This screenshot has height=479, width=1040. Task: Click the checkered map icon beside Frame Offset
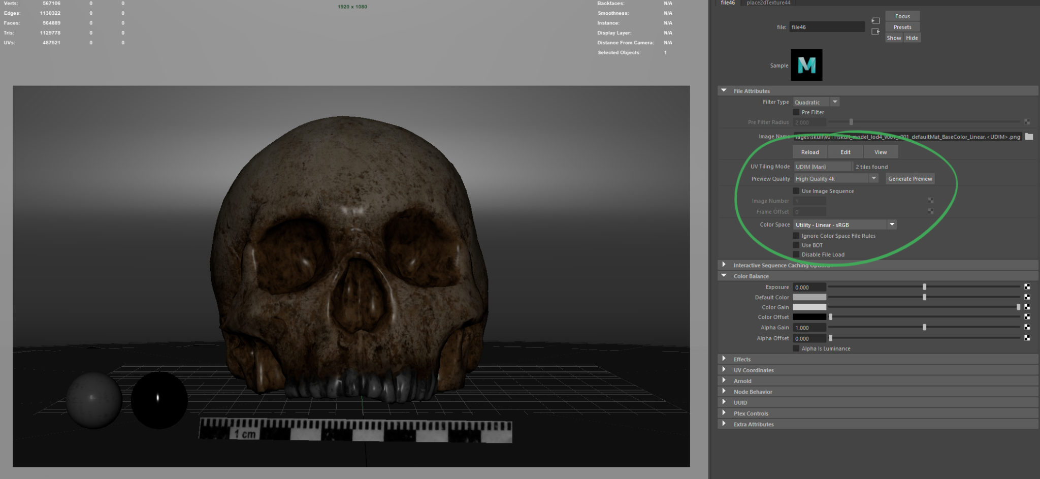coord(931,212)
